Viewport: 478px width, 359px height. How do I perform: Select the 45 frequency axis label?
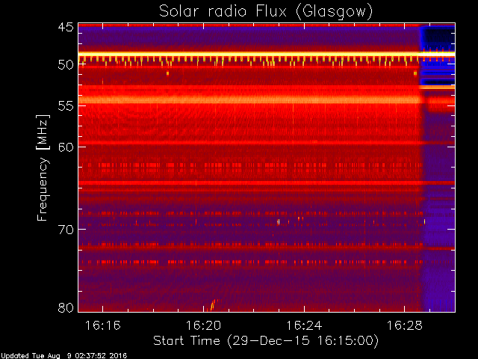click(x=66, y=27)
